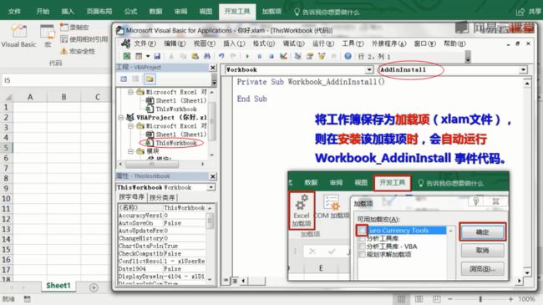
Task: Click the Excel zoom slider handle
Action: coord(480,299)
